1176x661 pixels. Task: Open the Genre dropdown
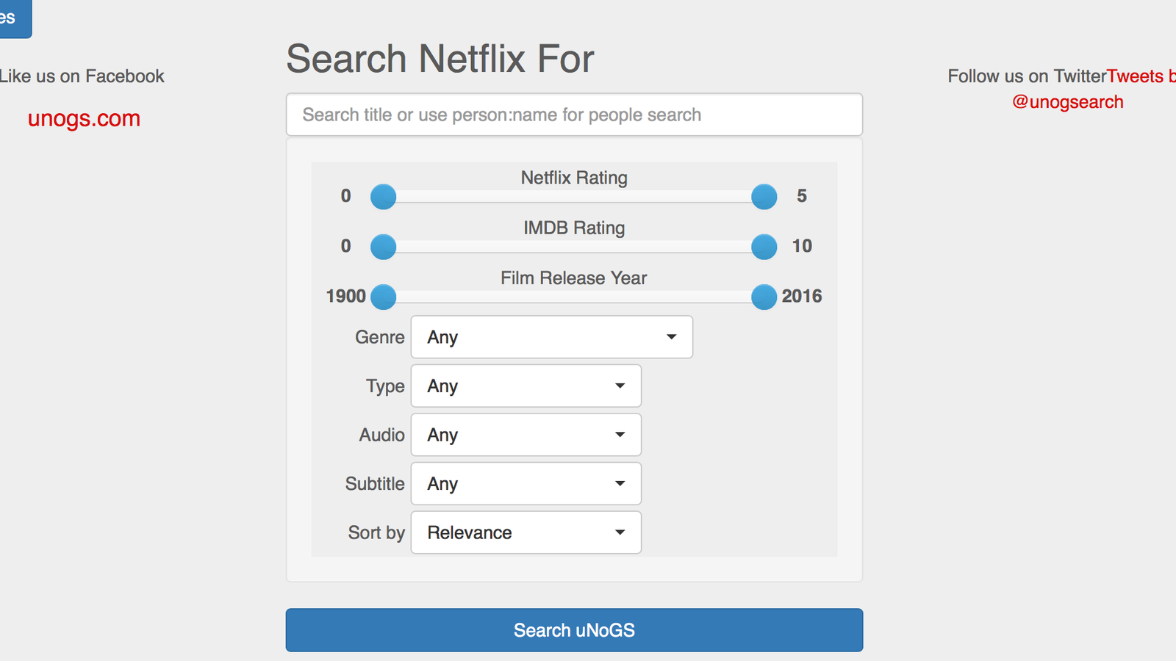click(x=552, y=337)
